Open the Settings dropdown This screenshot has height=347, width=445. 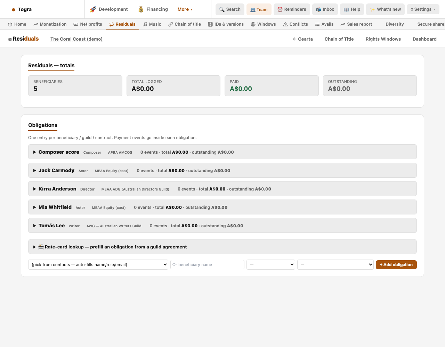coord(423,9)
